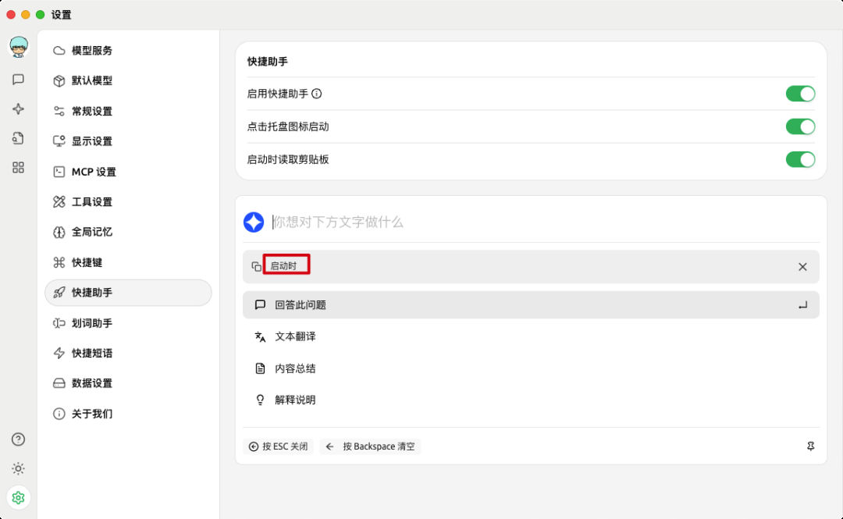Click the sparkle agents icon in left rail
The height and width of the screenshot is (519, 843).
pos(18,109)
